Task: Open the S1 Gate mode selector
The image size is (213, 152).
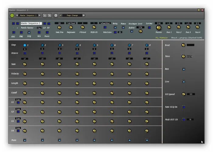Action: pyautogui.click(x=18, y=99)
